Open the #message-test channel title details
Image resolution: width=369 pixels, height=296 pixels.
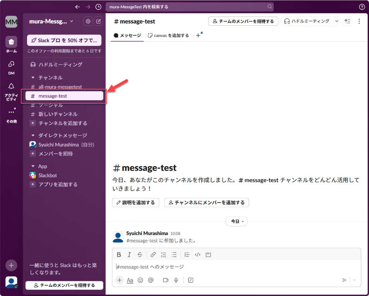134,22
